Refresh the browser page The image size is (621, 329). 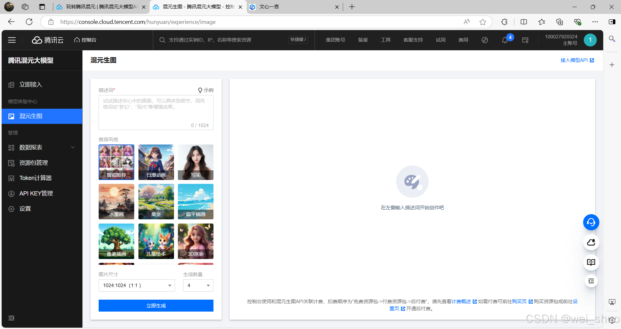[29, 22]
